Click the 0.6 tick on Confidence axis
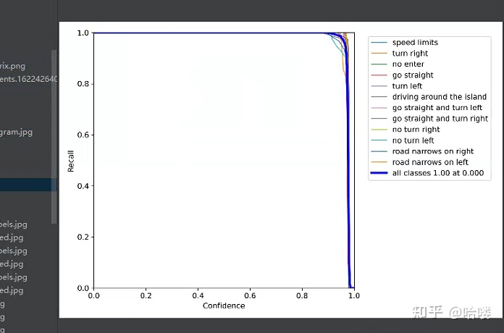 pos(250,295)
